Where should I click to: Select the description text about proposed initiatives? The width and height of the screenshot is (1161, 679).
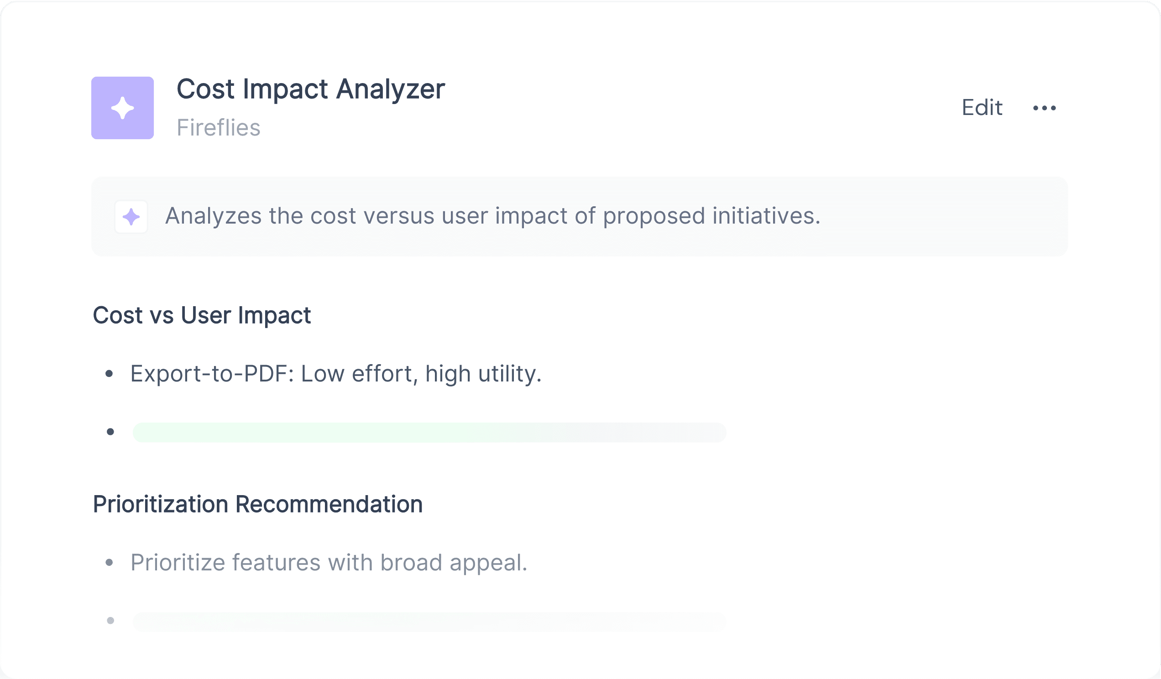tap(493, 216)
